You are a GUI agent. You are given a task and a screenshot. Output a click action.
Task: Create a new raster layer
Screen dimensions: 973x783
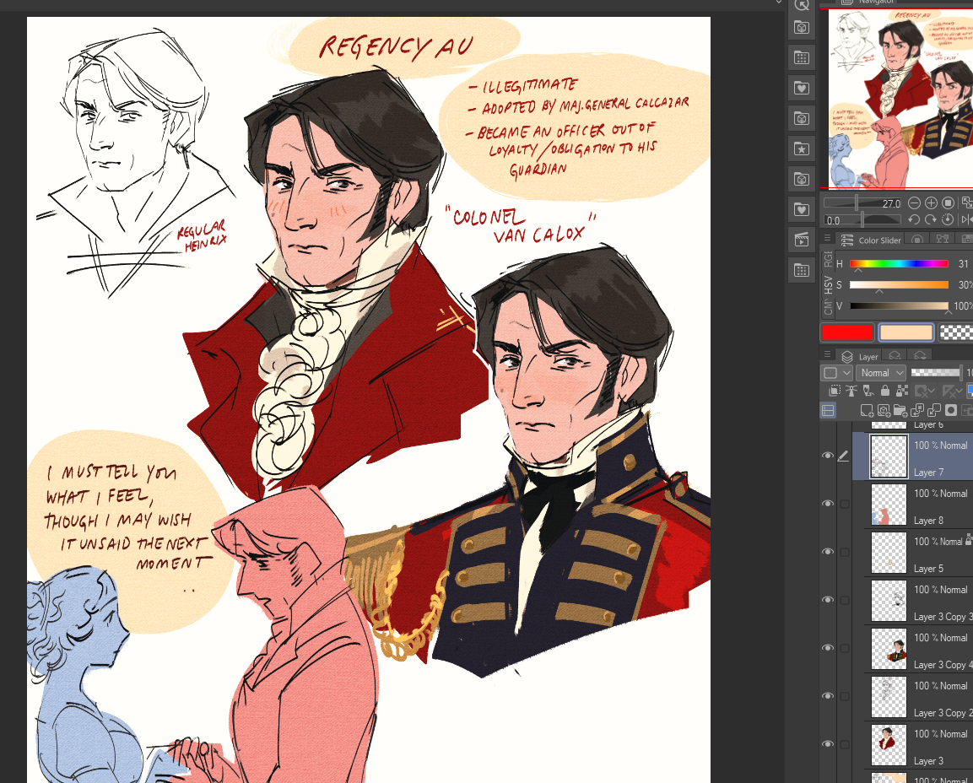point(867,411)
